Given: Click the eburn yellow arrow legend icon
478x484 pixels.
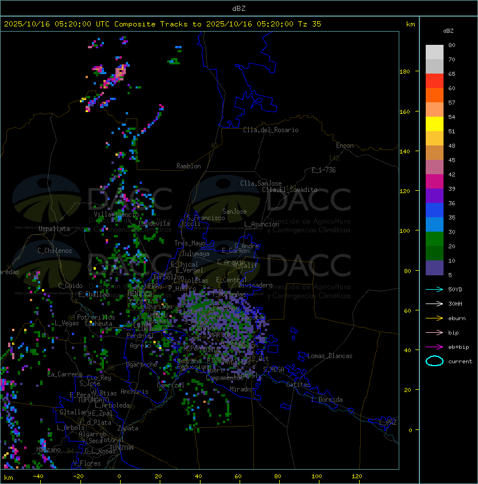Looking at the screenshot, I should pos(434,318).
